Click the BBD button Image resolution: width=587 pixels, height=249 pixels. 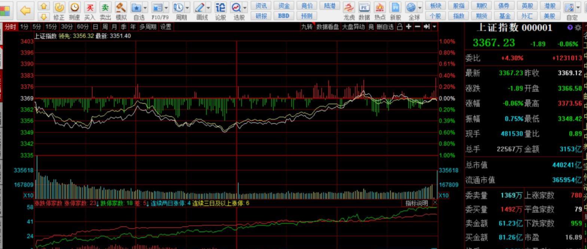click(284, 16)
